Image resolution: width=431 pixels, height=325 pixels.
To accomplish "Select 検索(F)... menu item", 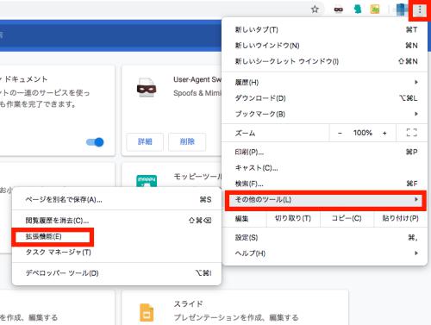I will pyautogui.click(x=325, y=184).
